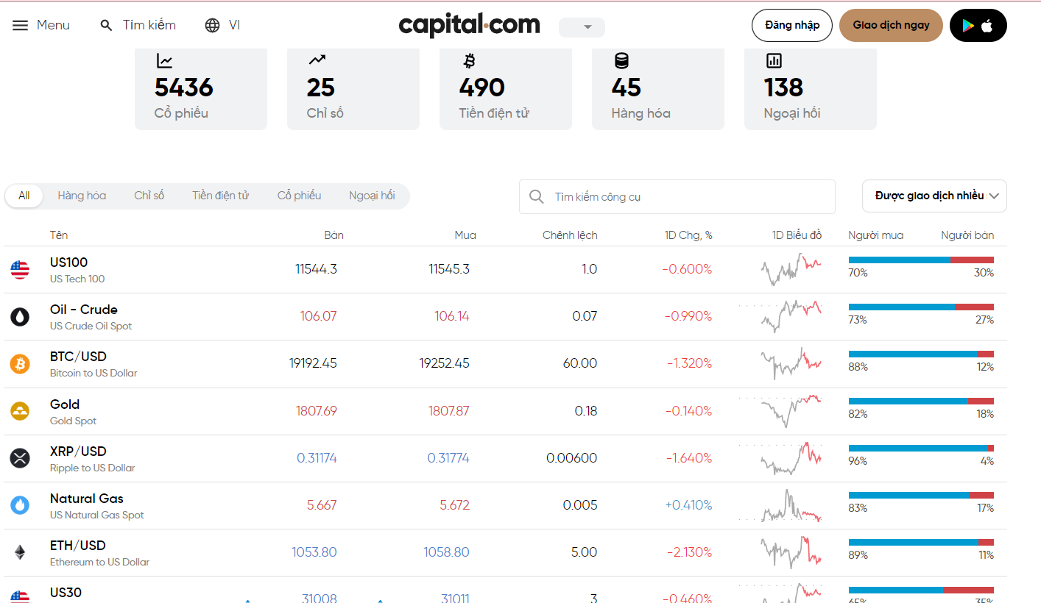Select the Tiền điện tử filter tab

221,196
